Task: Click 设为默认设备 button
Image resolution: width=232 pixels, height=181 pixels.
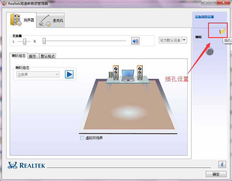Action: click(x=170, y=40)
